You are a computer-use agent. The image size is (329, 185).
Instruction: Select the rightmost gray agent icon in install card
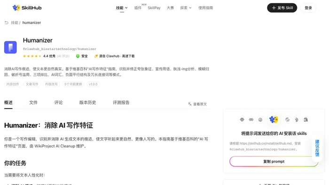(x=305, y=119)
